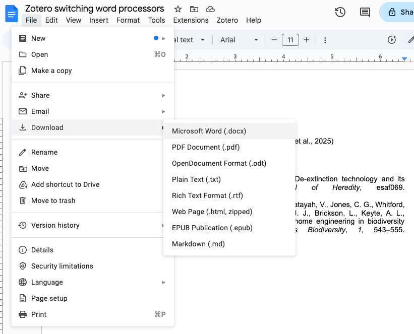Open the Help menu
Screen dimensions: 414x334
click(x=254, y=20)
